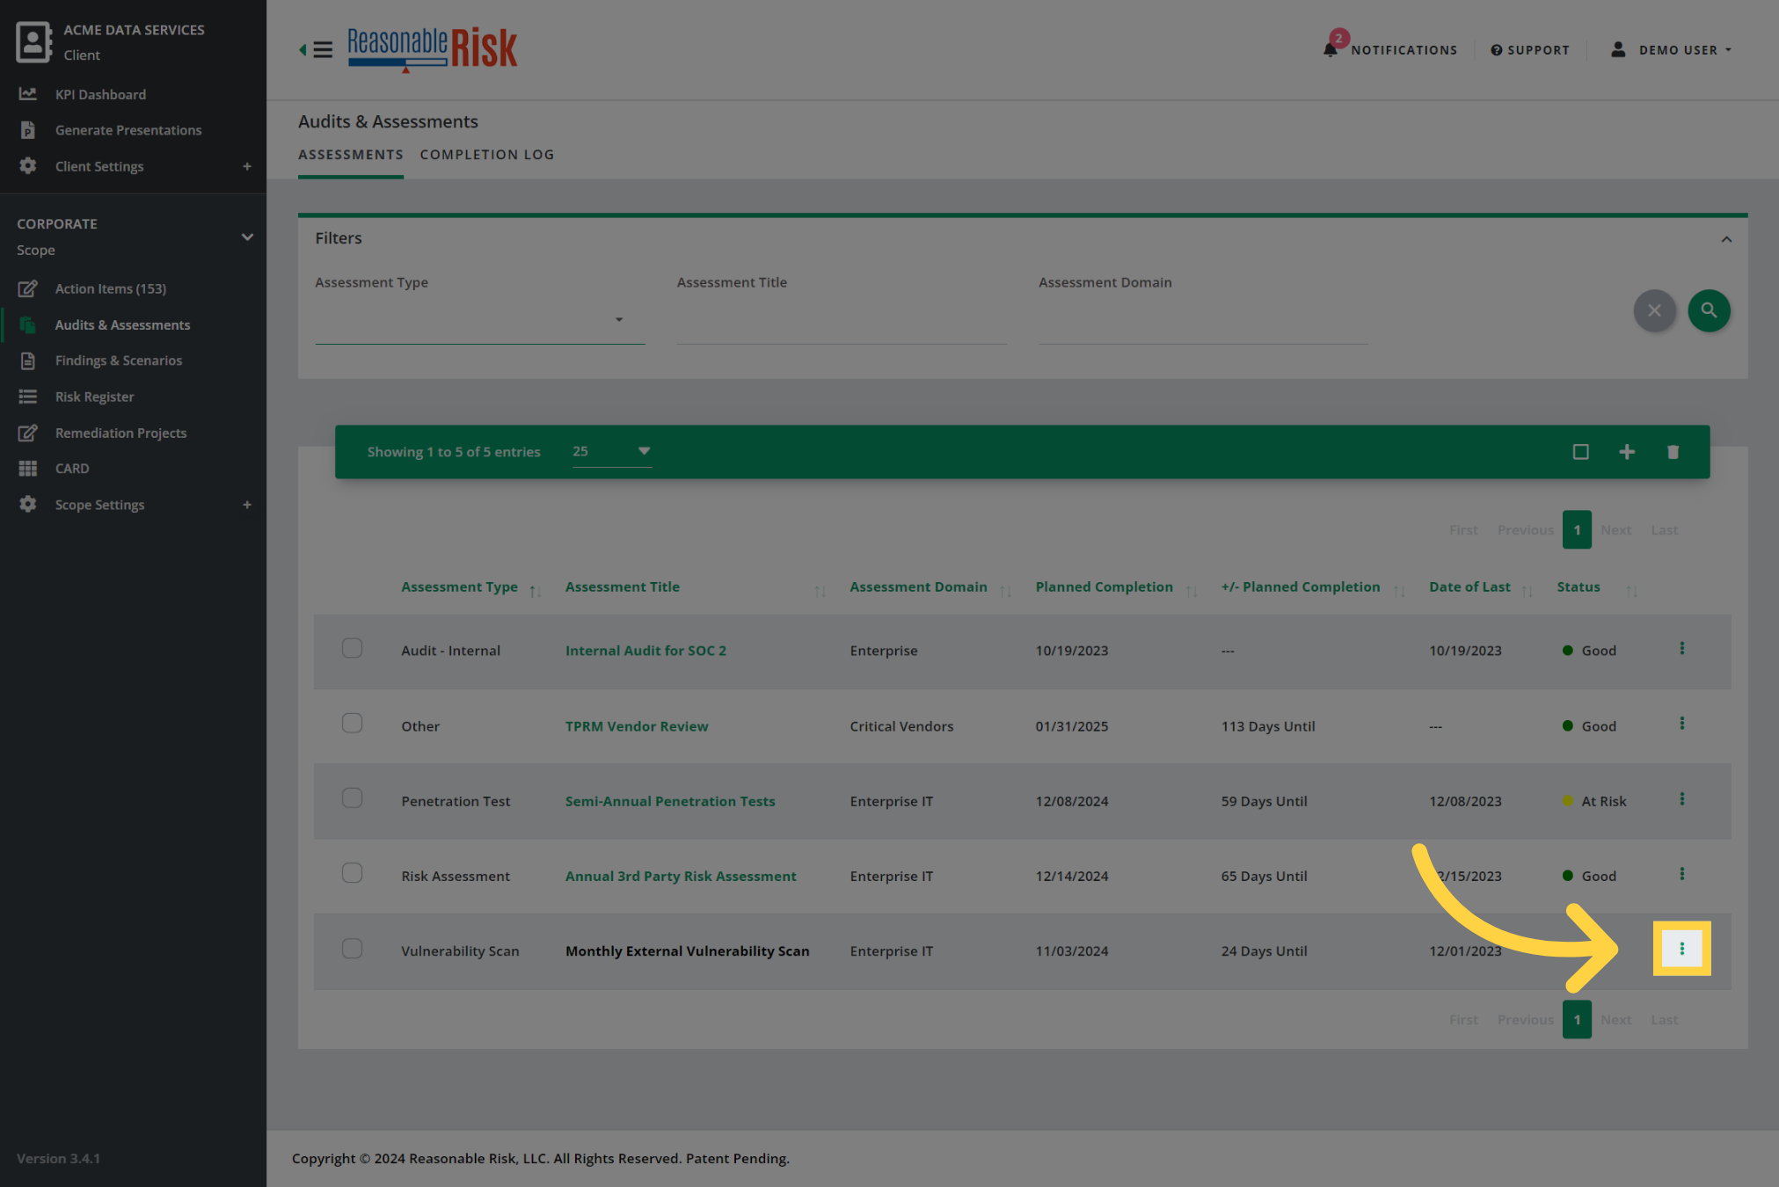Click the Scope Settings gear icon

point(28,504)
